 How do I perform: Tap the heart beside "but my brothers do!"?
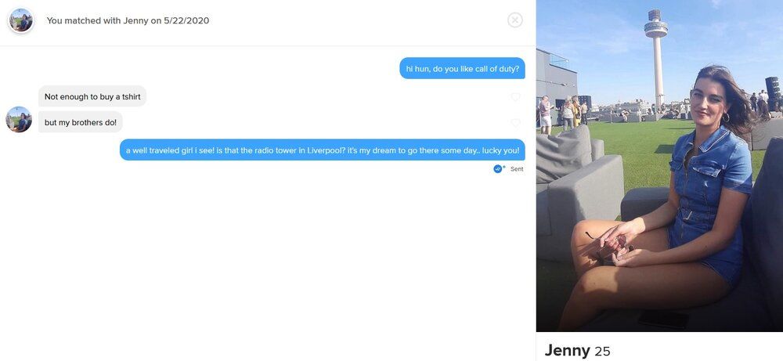515,122
